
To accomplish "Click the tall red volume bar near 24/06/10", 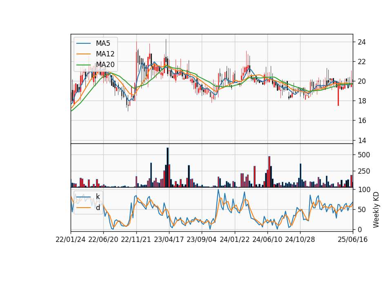I will [x=269, y=172].
